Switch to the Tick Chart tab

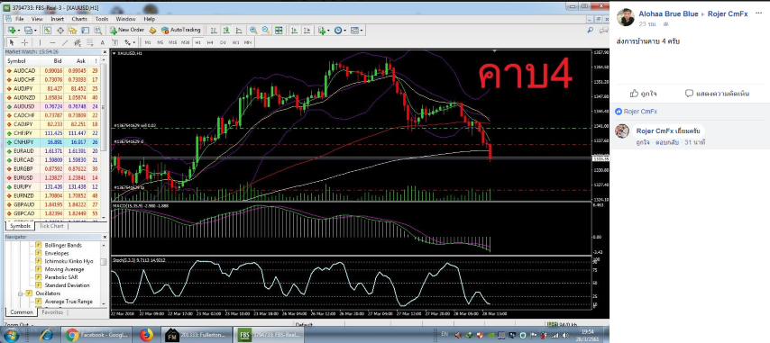pyautogui.click(x=51, y=226)
